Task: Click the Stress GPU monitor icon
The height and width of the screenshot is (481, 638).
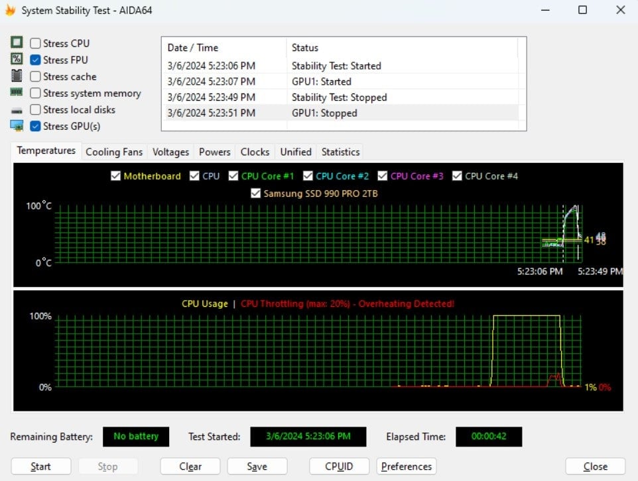Action: click(x=17, y=126)
